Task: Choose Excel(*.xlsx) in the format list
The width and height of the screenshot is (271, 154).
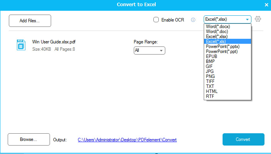Action: [228, 36]
